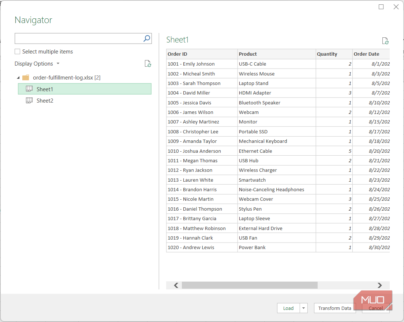Click the cell '1014 - Brandon Harris'

202,189
